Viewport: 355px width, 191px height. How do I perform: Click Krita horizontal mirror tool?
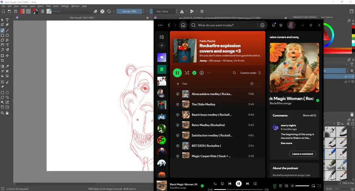pyautogui.click(x=182, y=11)
